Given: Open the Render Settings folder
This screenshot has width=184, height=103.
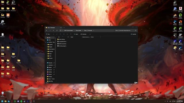Looking at the screenshot, I should pos(61,39).
